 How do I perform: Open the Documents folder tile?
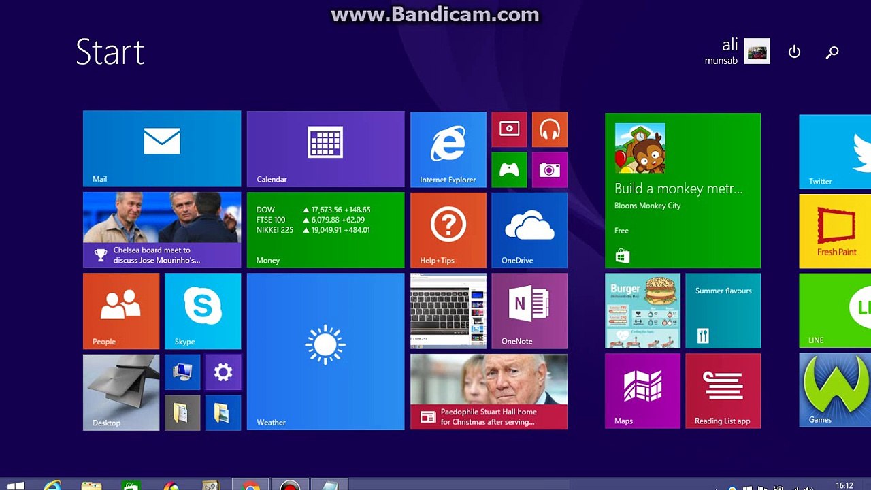click(182, 412)
